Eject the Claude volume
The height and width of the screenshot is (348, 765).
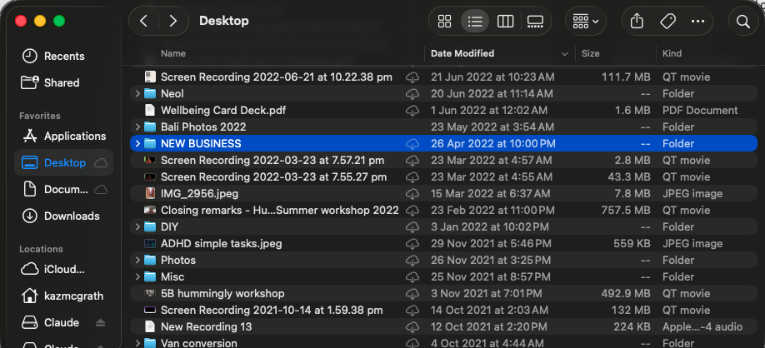tap(100, 323)
